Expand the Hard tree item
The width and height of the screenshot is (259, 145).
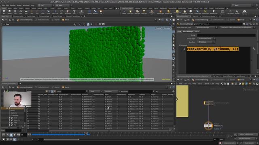point(10,122)
